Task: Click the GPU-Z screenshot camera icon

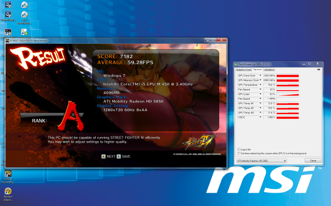Action: (x=319, y=70)
